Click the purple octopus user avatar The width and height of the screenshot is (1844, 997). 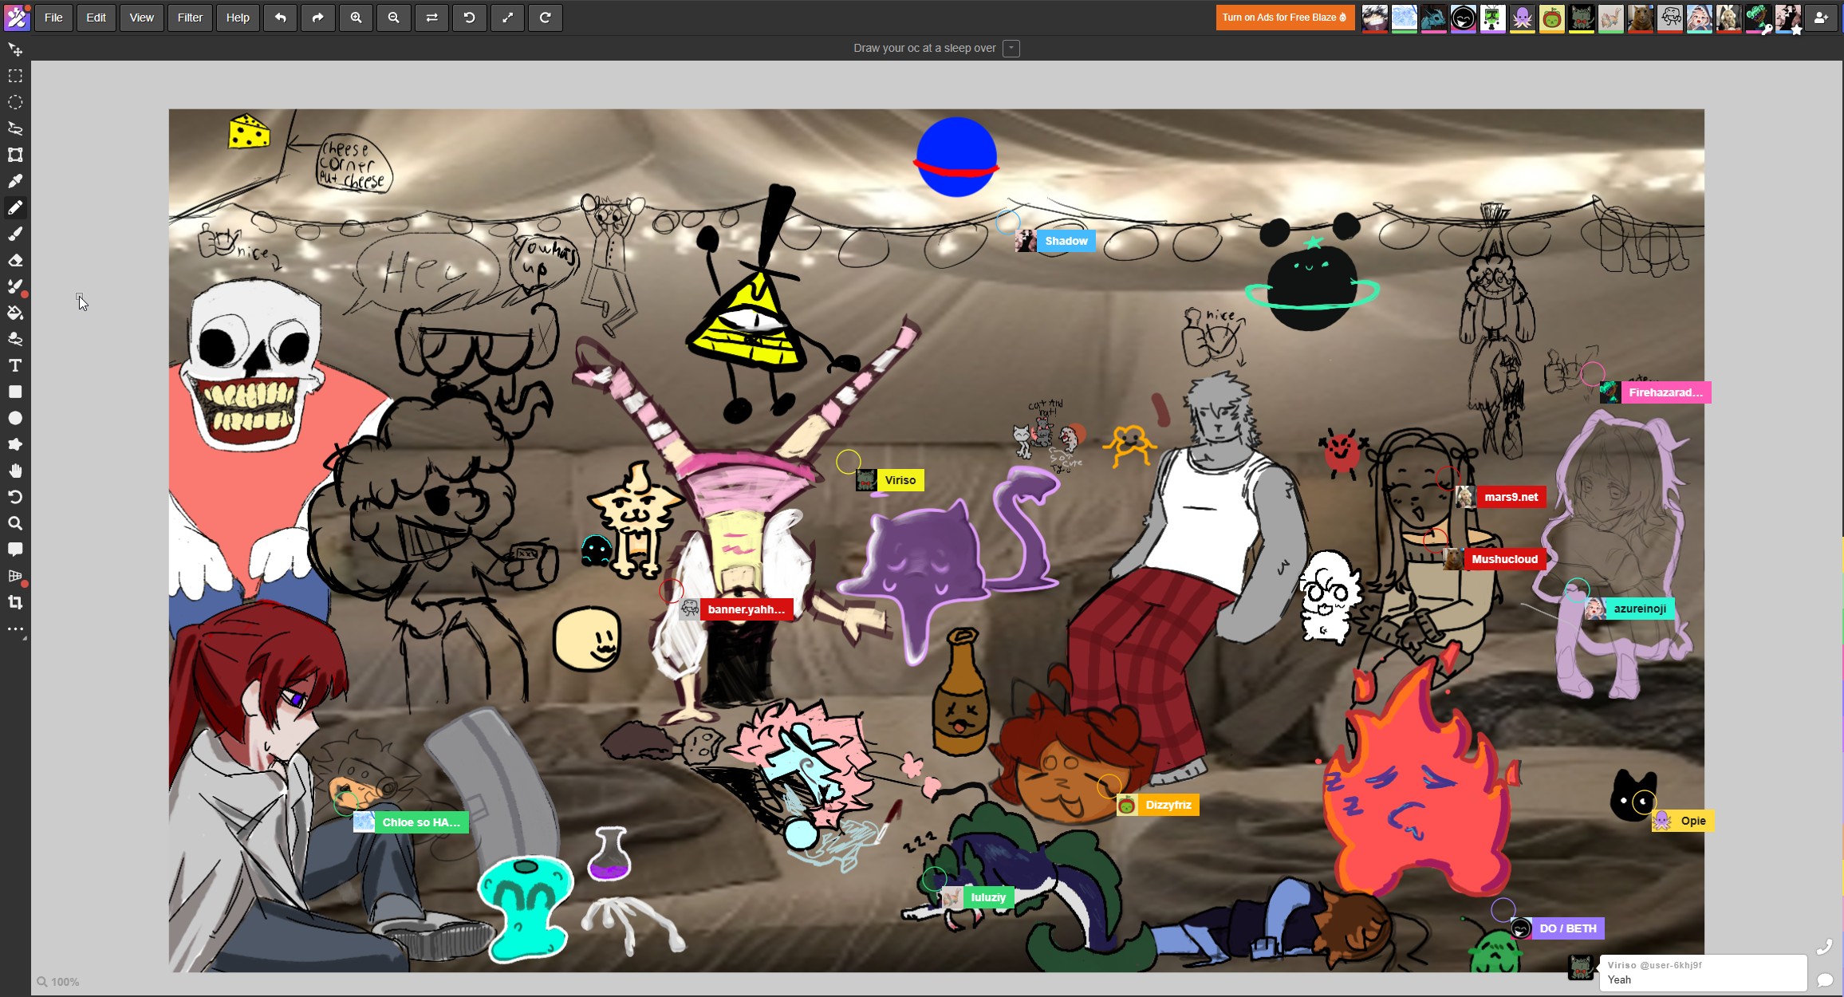tap(1522, 18)
